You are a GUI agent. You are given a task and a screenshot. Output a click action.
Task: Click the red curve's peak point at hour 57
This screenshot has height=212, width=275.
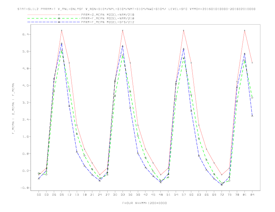pos(184,30)
